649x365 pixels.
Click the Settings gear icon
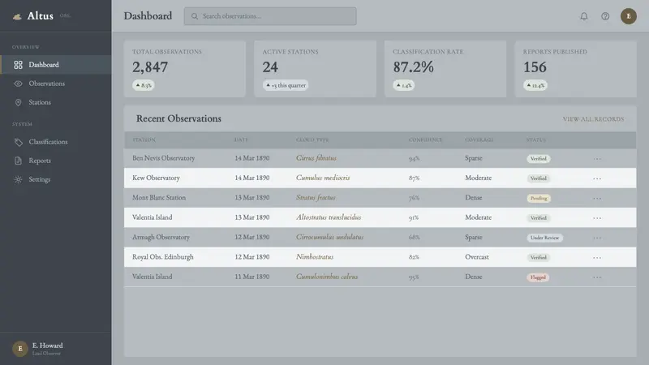18,179
